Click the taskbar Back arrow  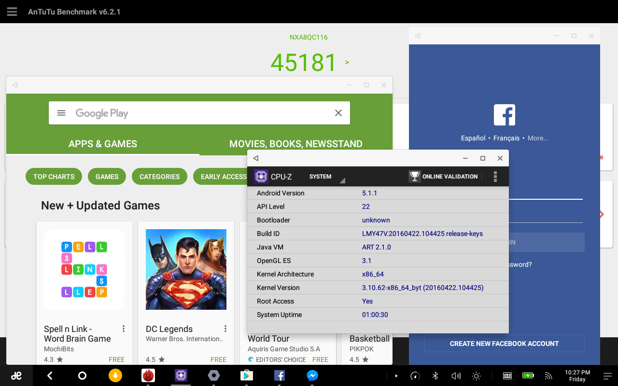[x=50, y=375]
